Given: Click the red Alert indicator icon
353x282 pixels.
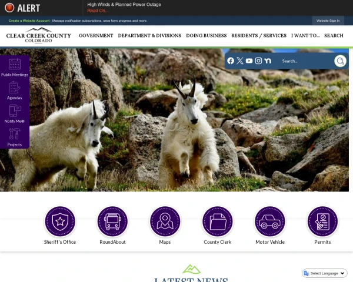Looking at the screenshot, I should point(9,8).
